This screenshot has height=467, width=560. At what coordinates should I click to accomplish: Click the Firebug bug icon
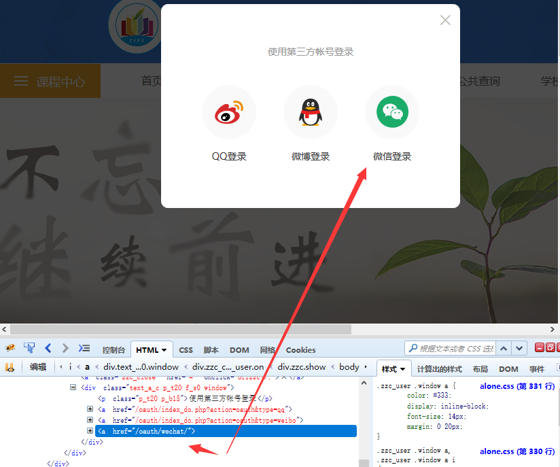(x=10, y=349)
